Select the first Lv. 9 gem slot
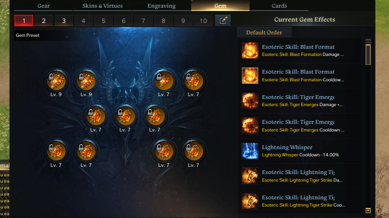The width and height of the screenshot is (389, 218). pyautogui.click(x=56, y=81)
